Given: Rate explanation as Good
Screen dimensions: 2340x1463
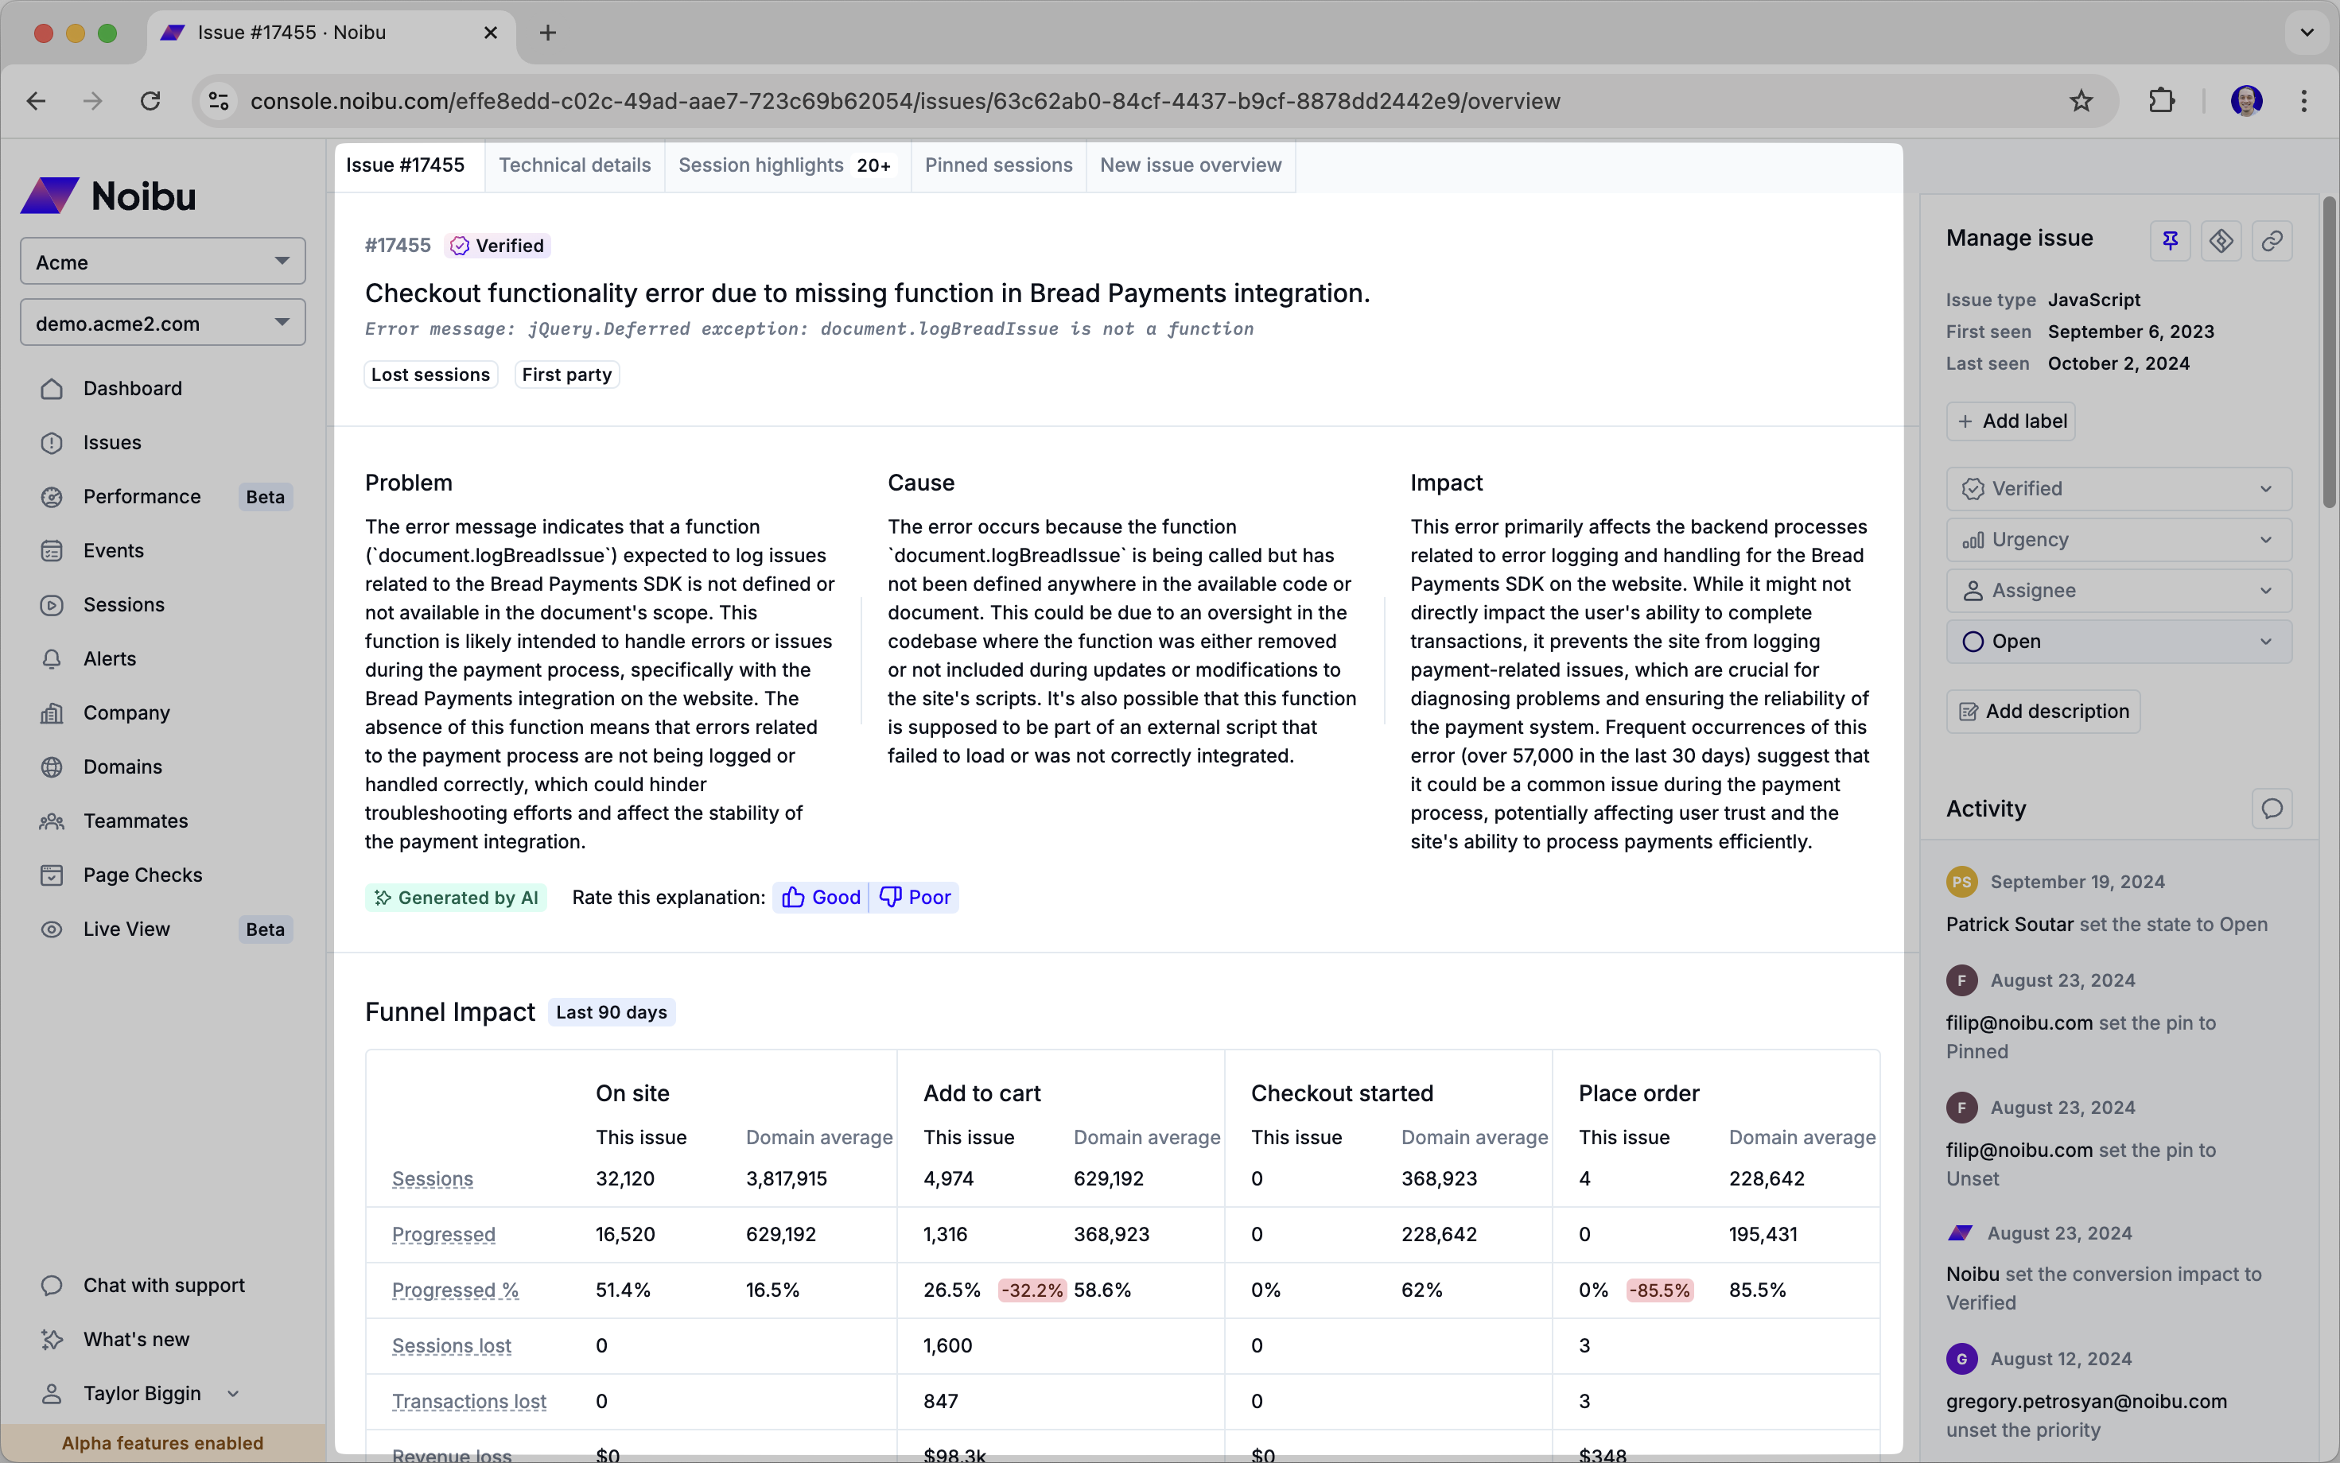Looking at the screenshot, I should (821, 897).
